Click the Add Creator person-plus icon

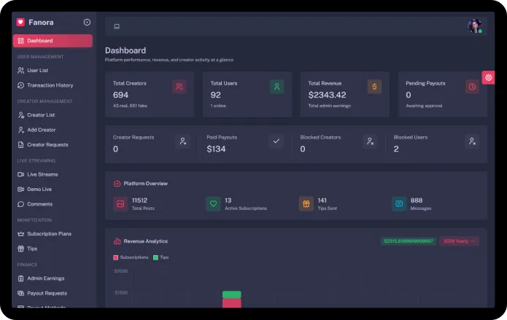(x=20, y=130)
